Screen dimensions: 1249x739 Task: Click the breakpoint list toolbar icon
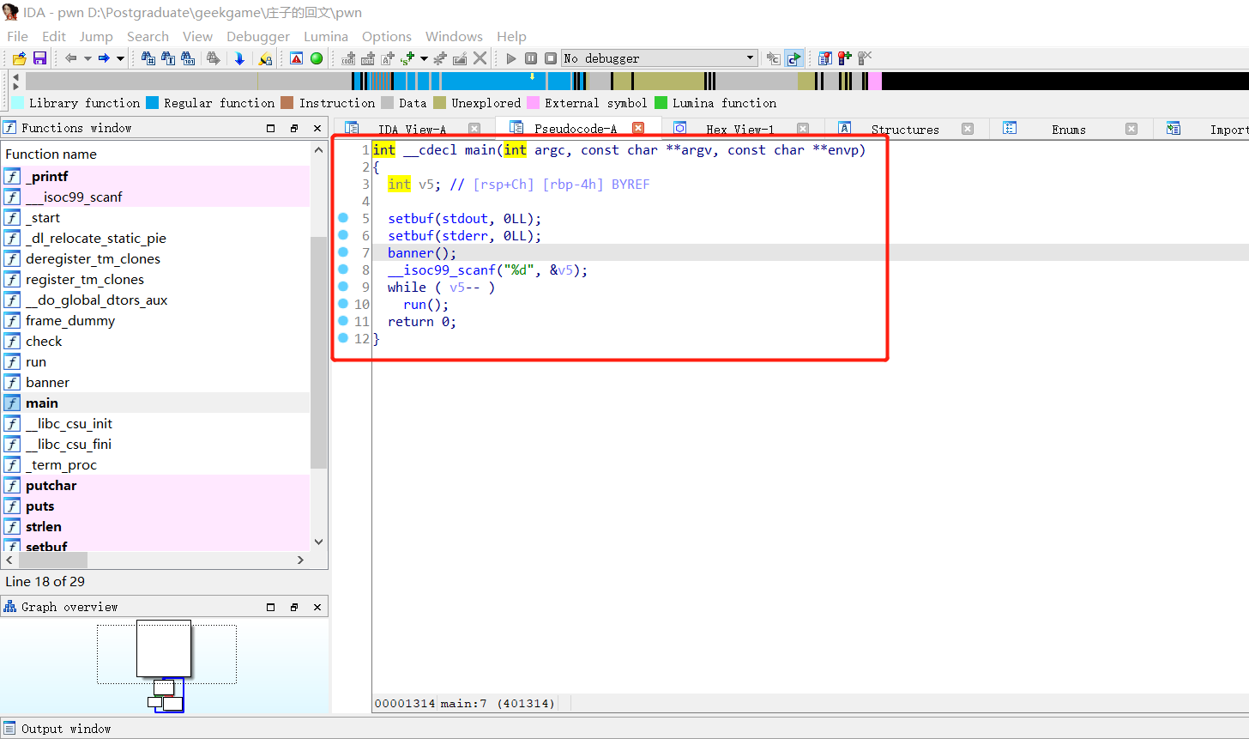click(x=824, y=58)
